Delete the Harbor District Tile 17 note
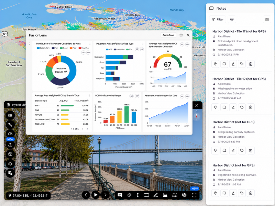The width and height of the screenshot is (275, 206). [x=251, y=64]
